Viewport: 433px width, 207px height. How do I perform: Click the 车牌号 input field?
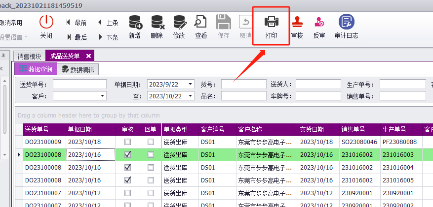[x=318, y=96]
